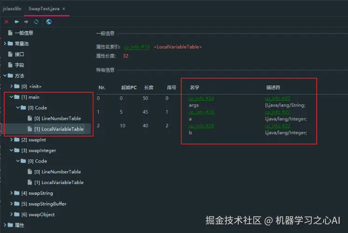Viewport: 348px width, 233px height.
Task: Click the 起始PC column header
Action: 129,88
